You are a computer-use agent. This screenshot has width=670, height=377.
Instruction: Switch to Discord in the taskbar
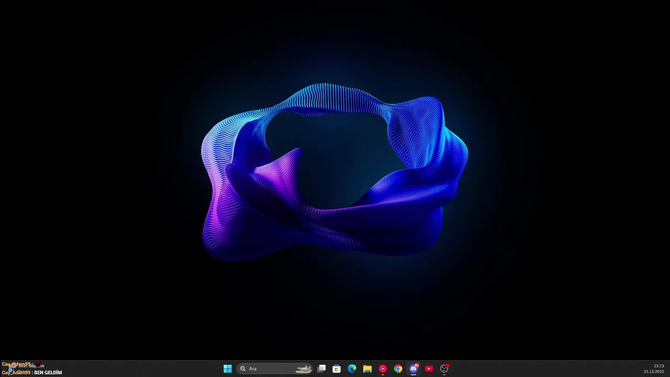point(414,369)
